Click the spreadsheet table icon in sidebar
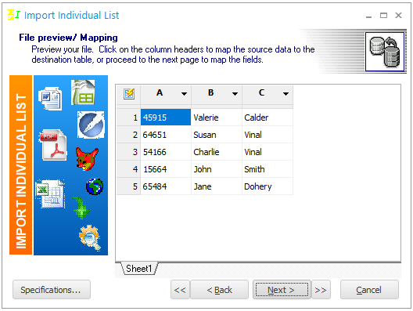This screenshot has width=413, height=311. click(x=83, y=92)
